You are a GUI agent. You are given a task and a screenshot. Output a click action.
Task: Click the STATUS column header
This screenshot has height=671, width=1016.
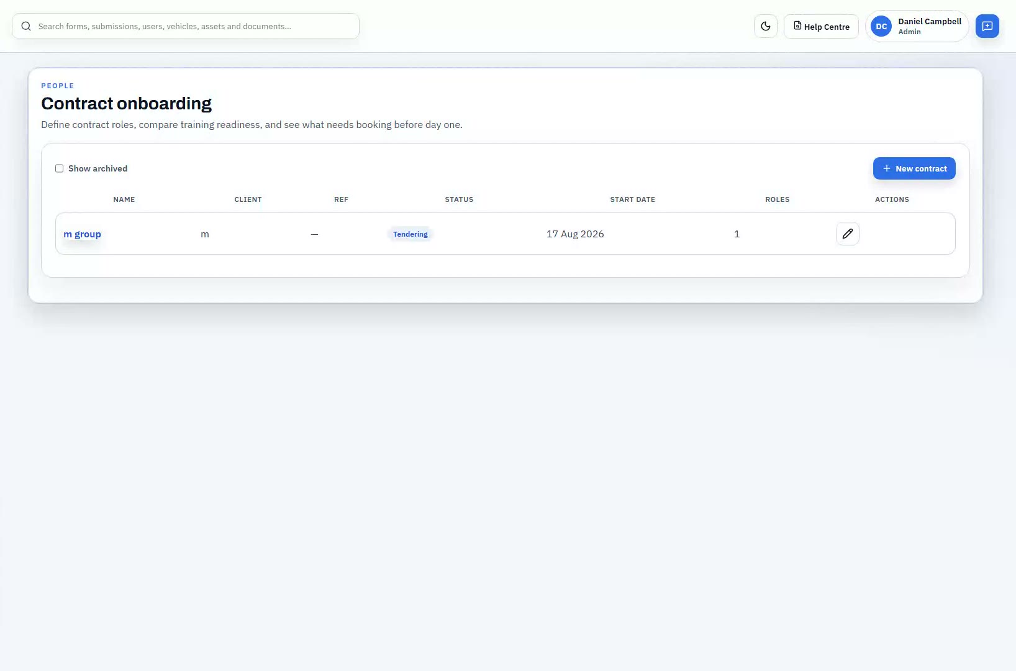point(459,199)
